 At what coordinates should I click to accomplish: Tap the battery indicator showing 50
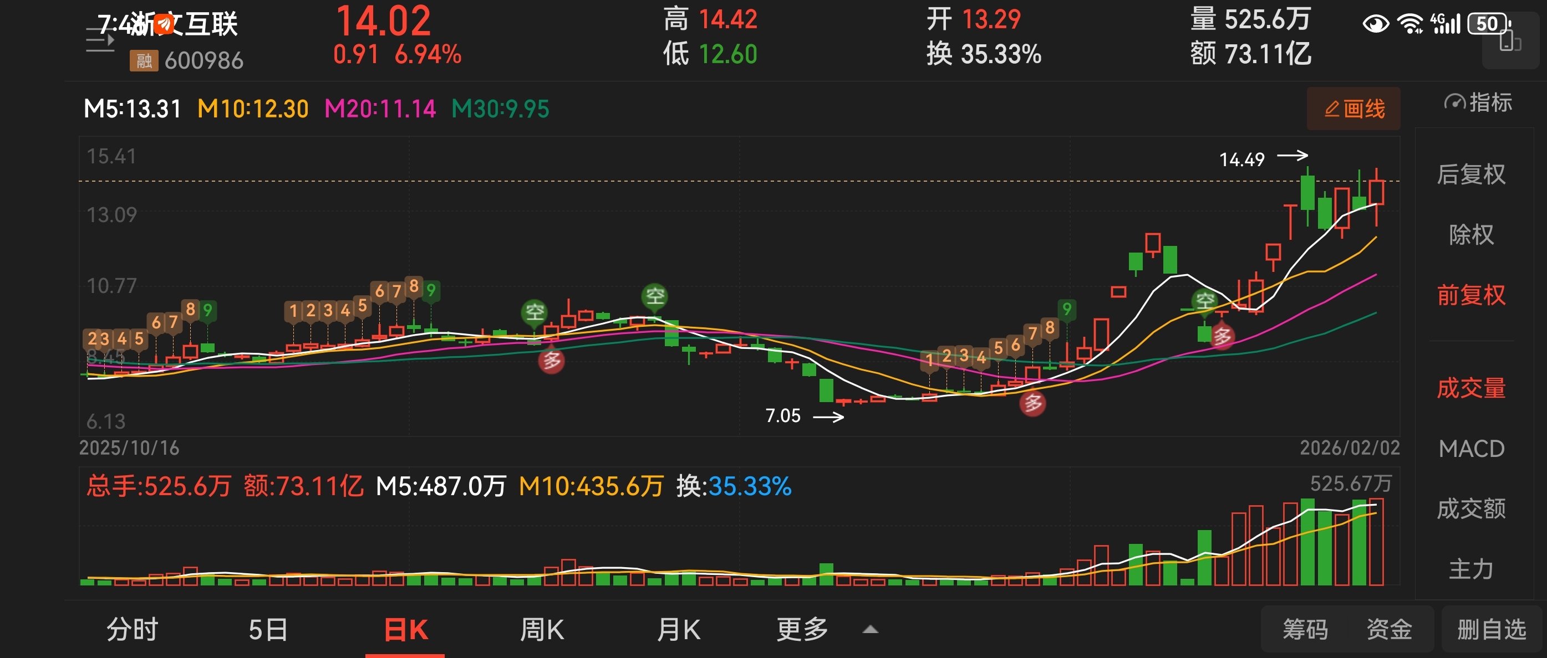coord(1488,24)
